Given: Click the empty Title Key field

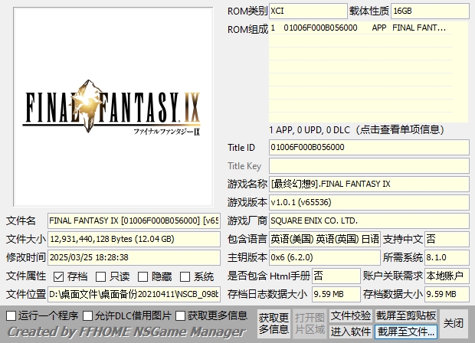Looking at the screenshot, I should [x=369, y=166].
